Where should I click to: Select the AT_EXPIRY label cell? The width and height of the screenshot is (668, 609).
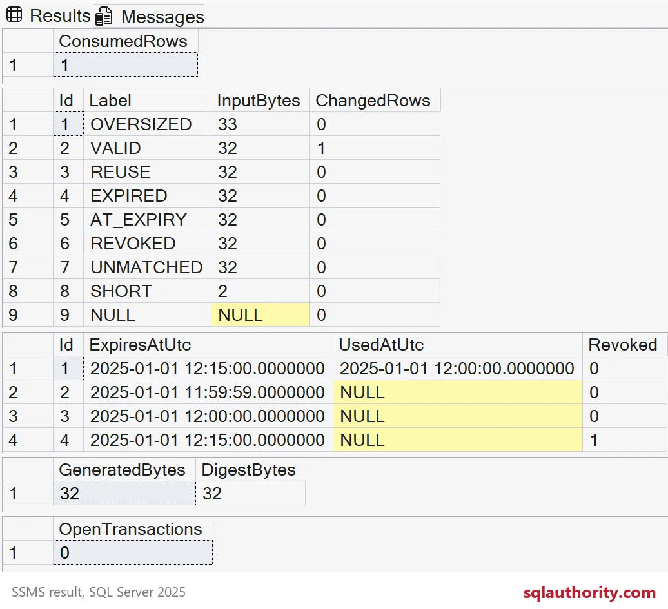[x=147, y=220]
